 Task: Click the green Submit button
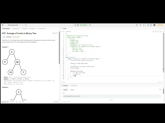tap(84, 25)
